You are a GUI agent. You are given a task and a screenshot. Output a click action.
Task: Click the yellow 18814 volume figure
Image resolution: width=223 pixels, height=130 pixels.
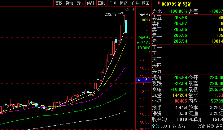(145, 20)
